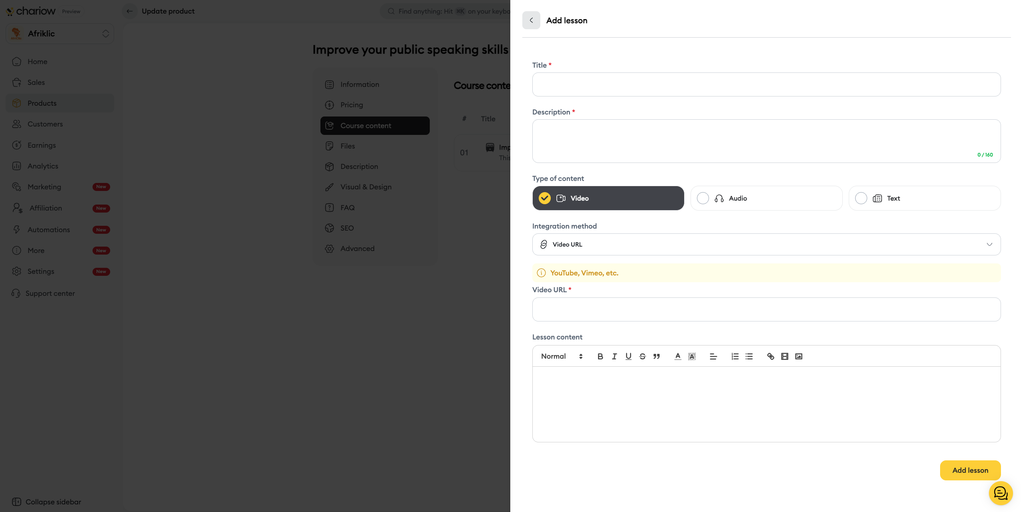
Task: Insert a link in lesson content
Action: pyautogui.click(x=770, y=356)
